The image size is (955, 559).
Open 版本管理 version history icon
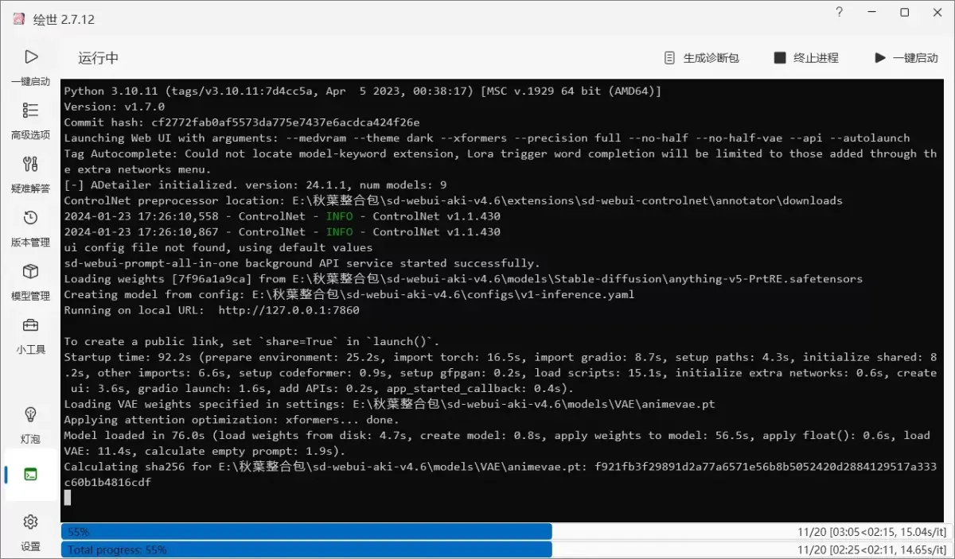(x=30, y=218)
